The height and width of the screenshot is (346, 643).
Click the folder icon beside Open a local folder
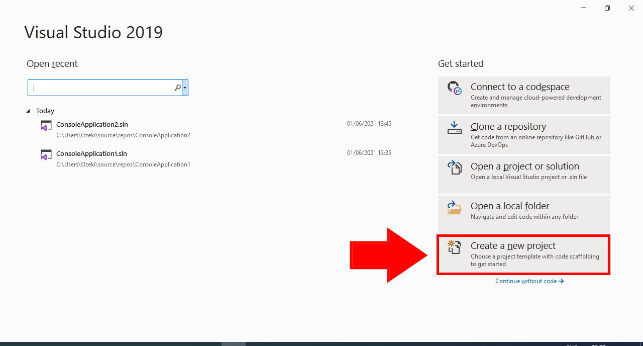click(454, 207)
